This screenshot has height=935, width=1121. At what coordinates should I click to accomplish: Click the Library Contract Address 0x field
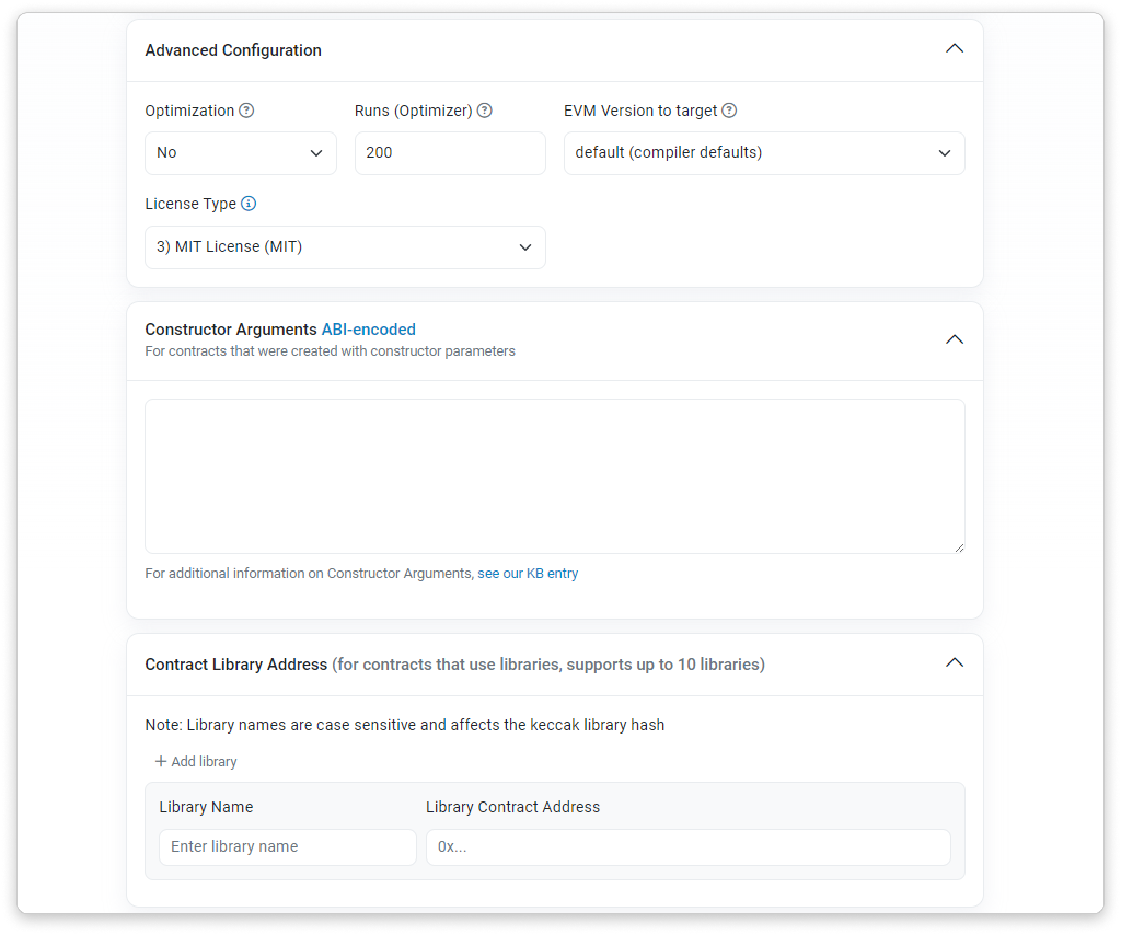(687, 847)
